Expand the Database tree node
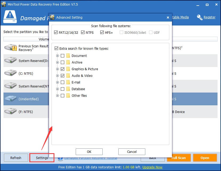The image size is (221, 171). pyautogui.click(x=57, y=89)
